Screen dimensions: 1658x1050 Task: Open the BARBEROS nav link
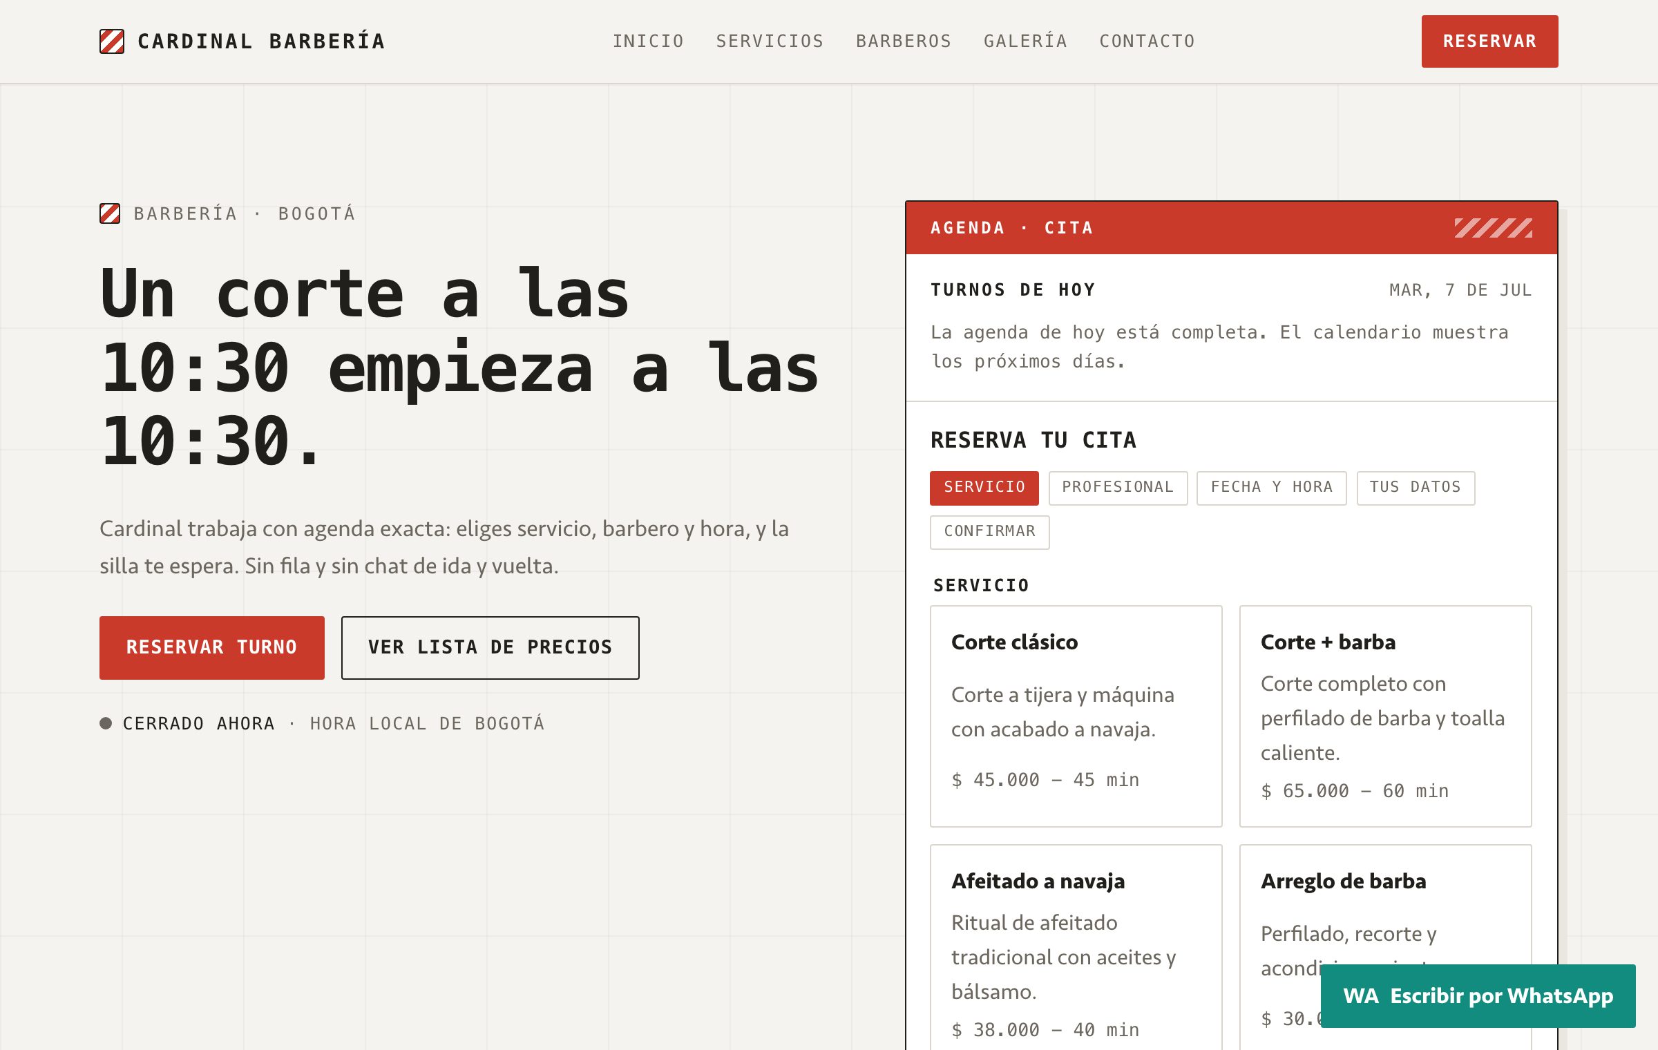click(904, 41)
